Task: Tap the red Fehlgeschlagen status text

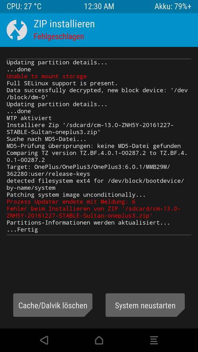Action: click(x=59, y=37)
